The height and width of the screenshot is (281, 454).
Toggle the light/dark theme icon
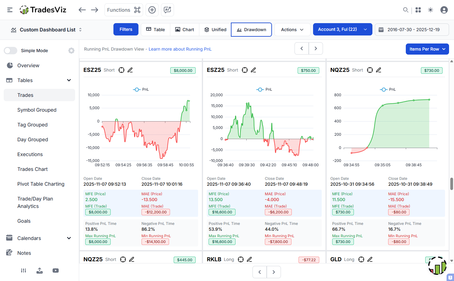(430, 10)
